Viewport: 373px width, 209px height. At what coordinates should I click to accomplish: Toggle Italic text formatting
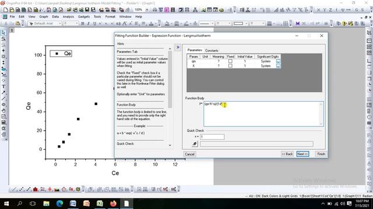(89, 23)
